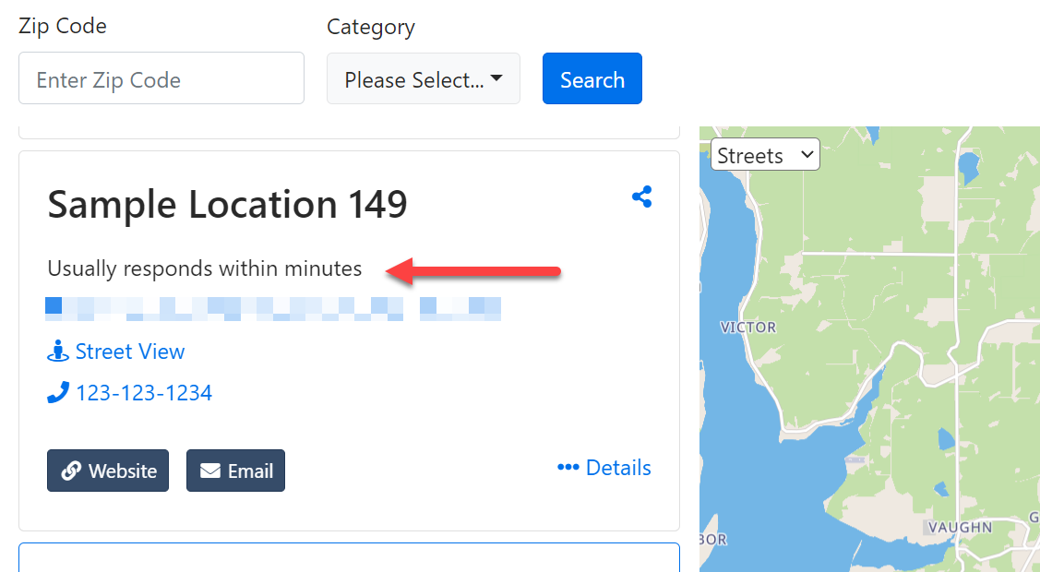1040x572 pixels.
Task: Click the VICTOR label on the map
Action: point(748,328)
